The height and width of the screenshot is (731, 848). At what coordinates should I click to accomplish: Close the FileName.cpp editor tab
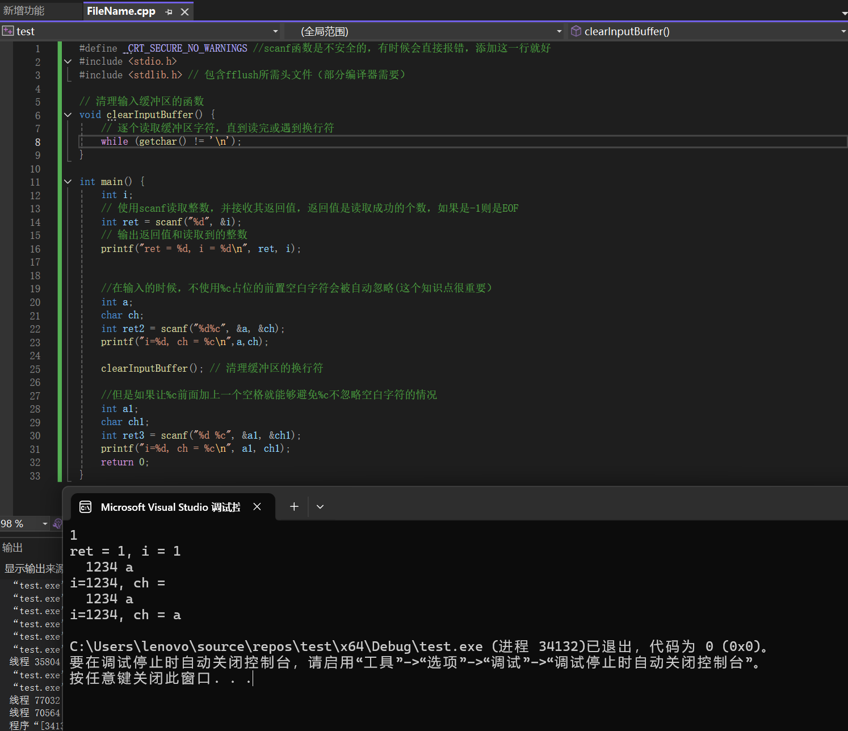coord(184,12)
